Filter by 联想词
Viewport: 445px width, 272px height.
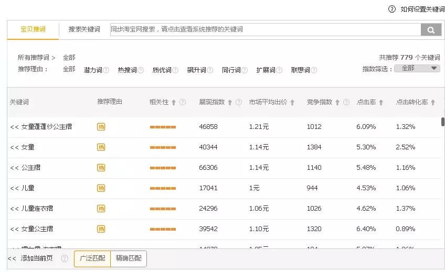click(x=301, y=70)
